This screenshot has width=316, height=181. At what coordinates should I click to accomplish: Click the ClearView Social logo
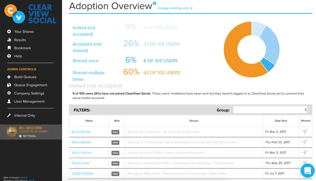click(x=31, y=14)
